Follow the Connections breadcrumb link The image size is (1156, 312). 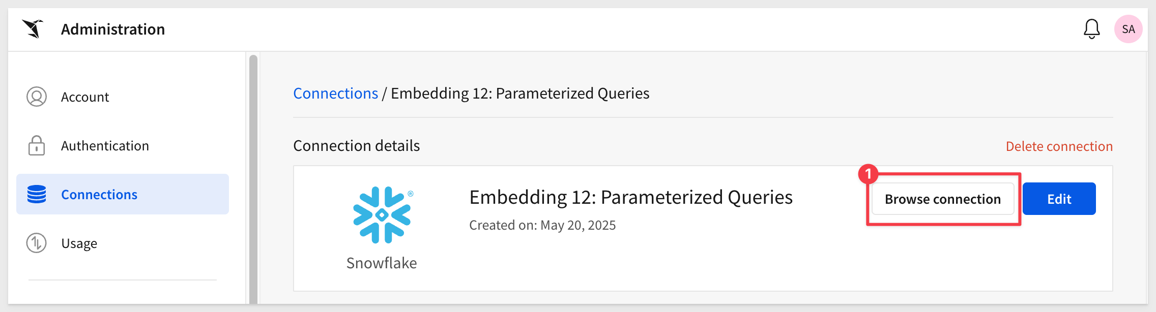click(x=336, y=93)
